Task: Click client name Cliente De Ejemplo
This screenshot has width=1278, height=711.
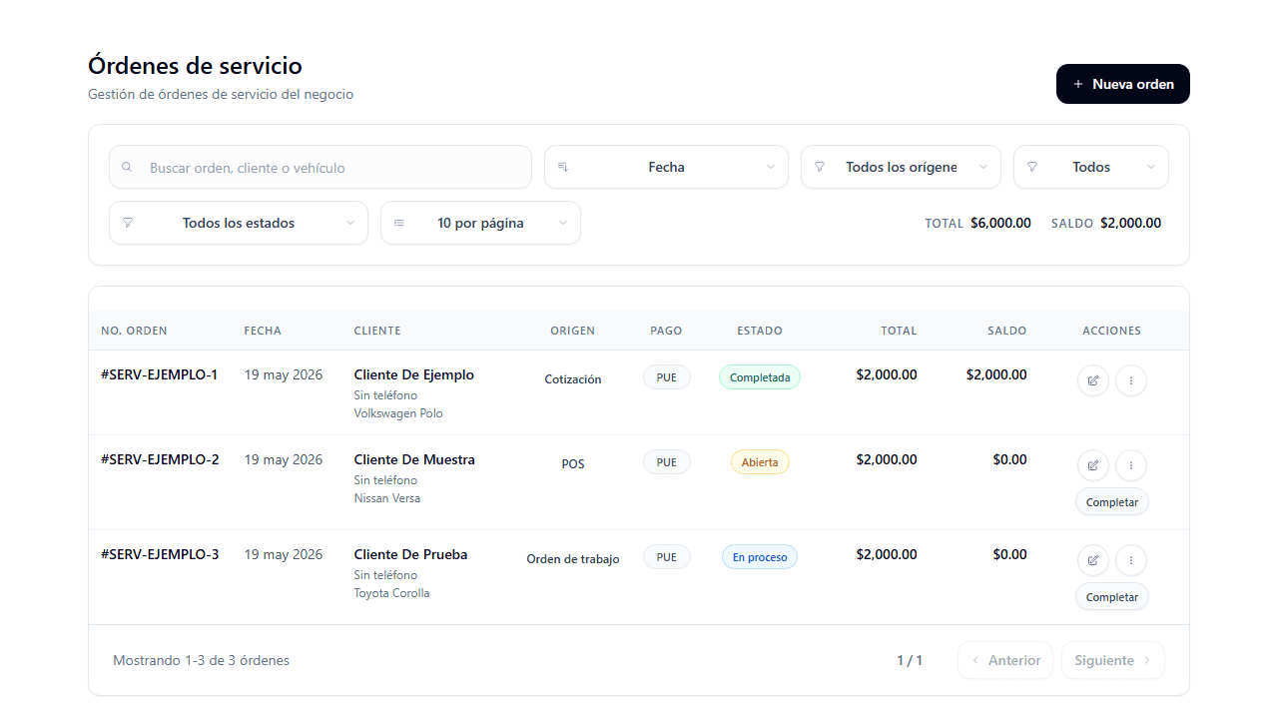Action: [x=414, y=374]
